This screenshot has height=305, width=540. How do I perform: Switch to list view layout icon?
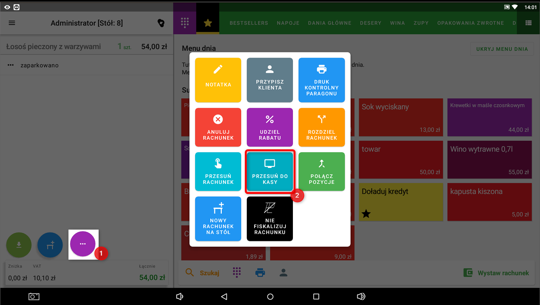pyautogui.click(x=528, y=23)
